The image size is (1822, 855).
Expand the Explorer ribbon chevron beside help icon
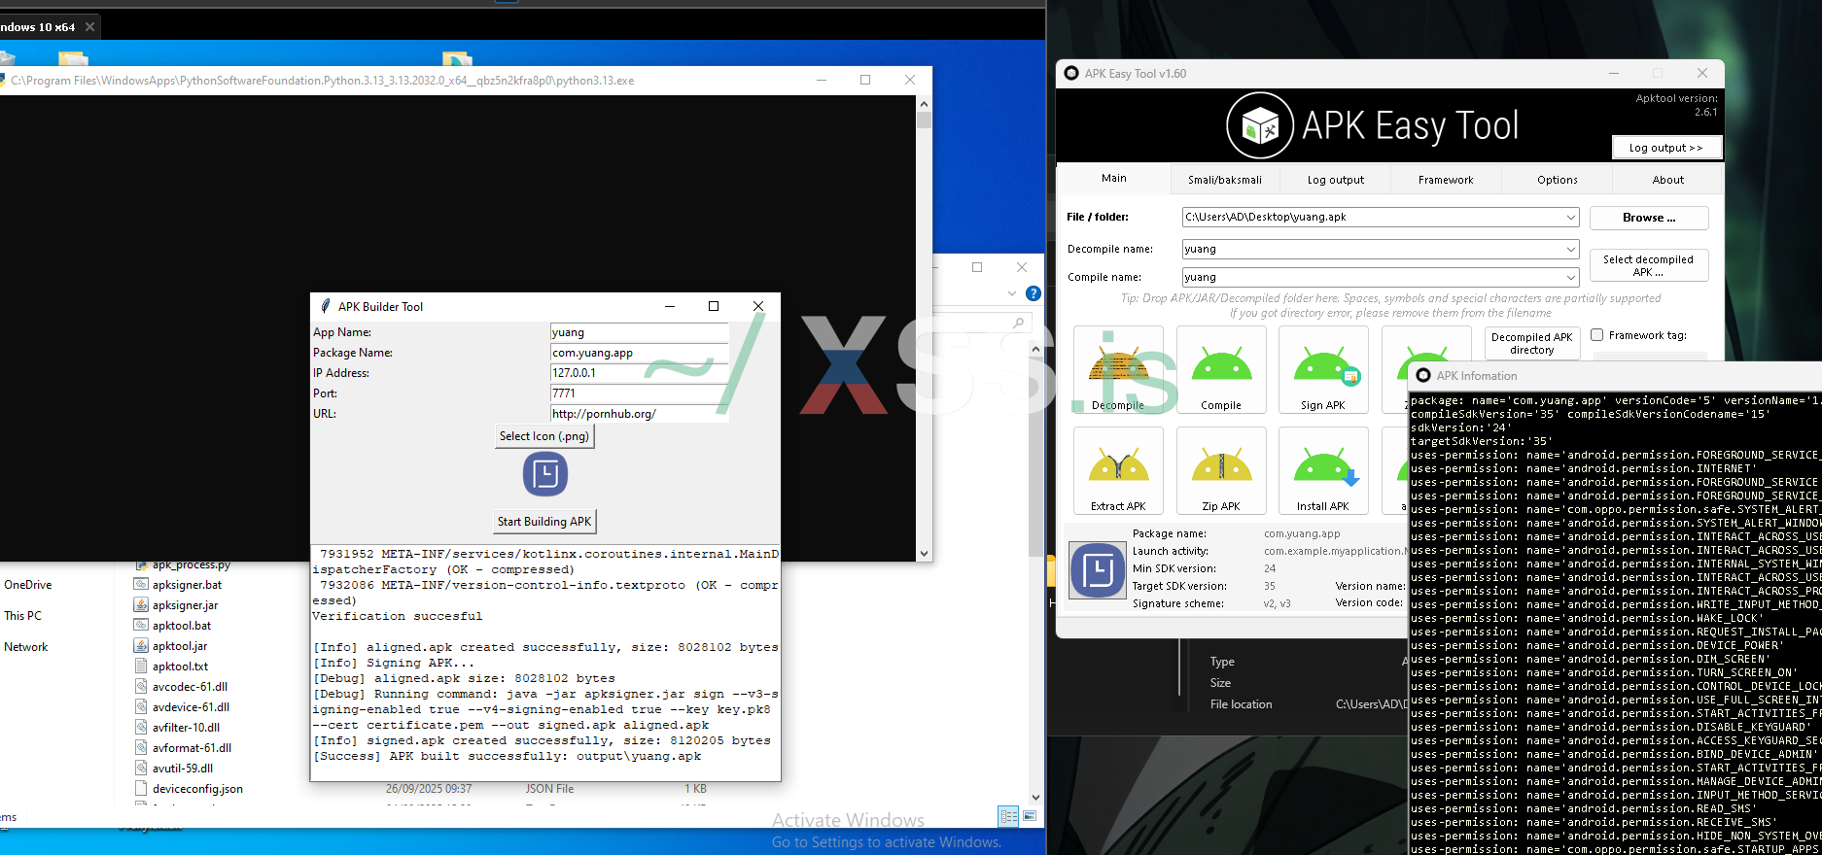coord(1012,293)
